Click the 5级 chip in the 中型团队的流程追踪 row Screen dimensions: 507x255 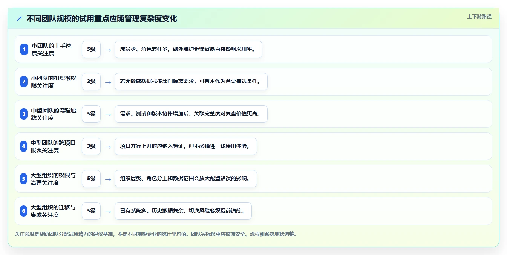[91, 114]
